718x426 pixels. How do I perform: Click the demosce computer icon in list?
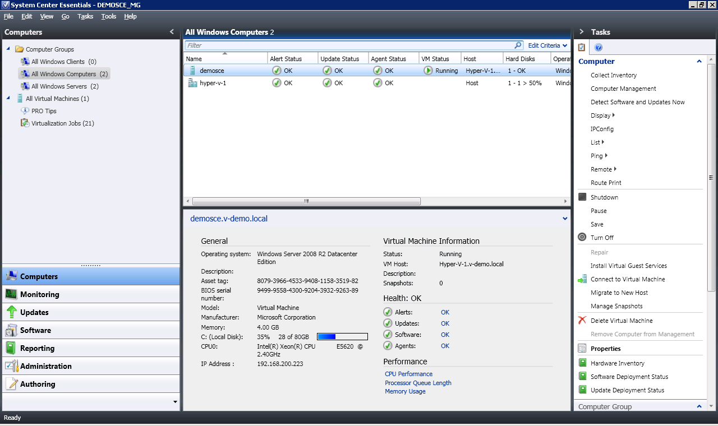[x=192, y=71]
